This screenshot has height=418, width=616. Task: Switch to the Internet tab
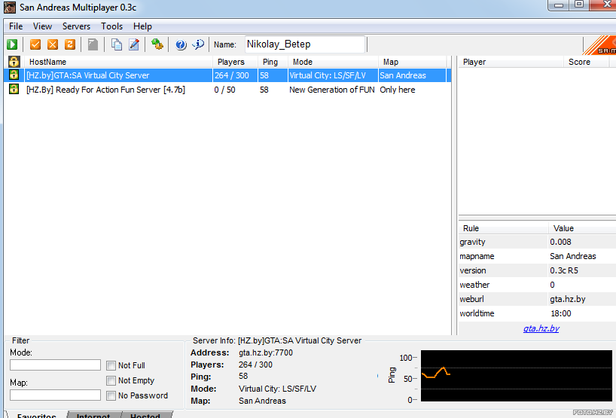93,415
